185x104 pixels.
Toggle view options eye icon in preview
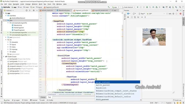pyautogui.click(x=128, y=17)
